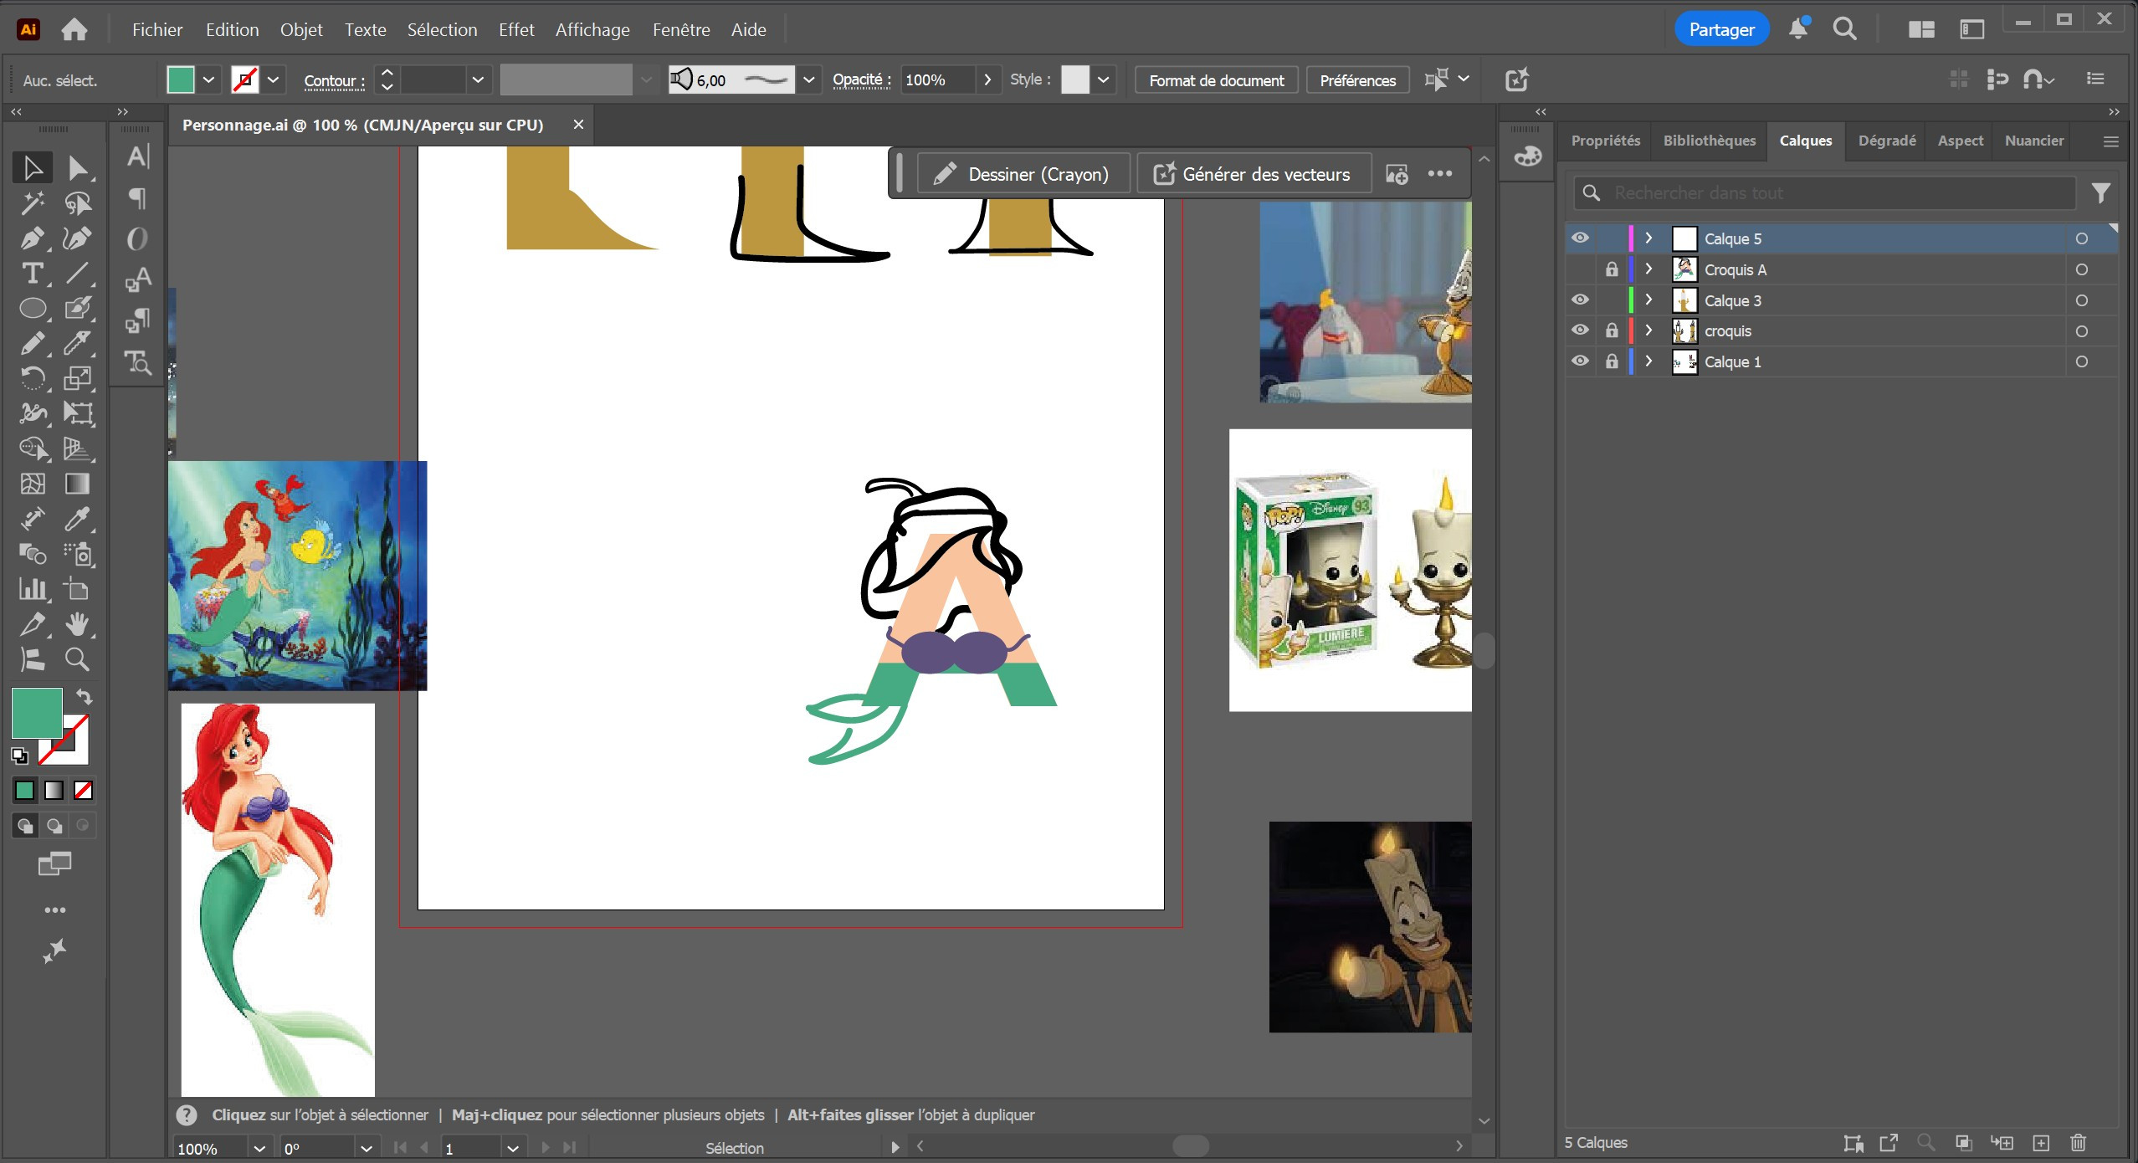Switch to the Nuancier tab

coord(2033,141)
